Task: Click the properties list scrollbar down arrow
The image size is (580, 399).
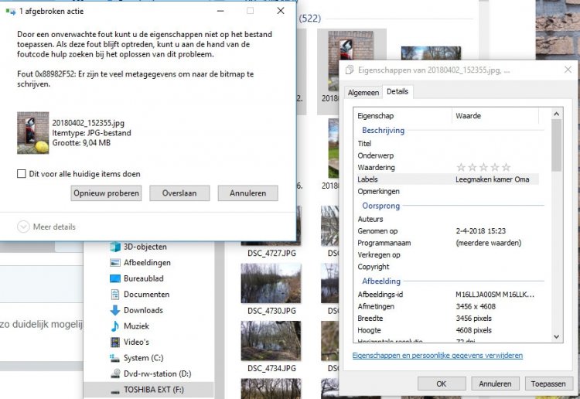Action: pos(556,337)
